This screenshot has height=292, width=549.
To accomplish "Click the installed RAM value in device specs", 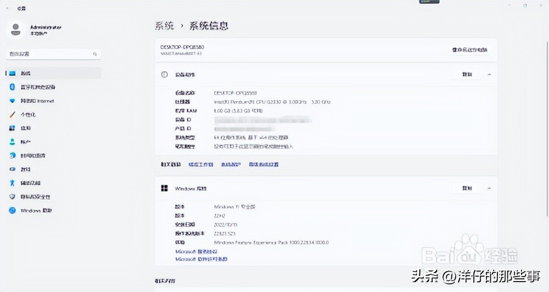I will coord(238,111).
